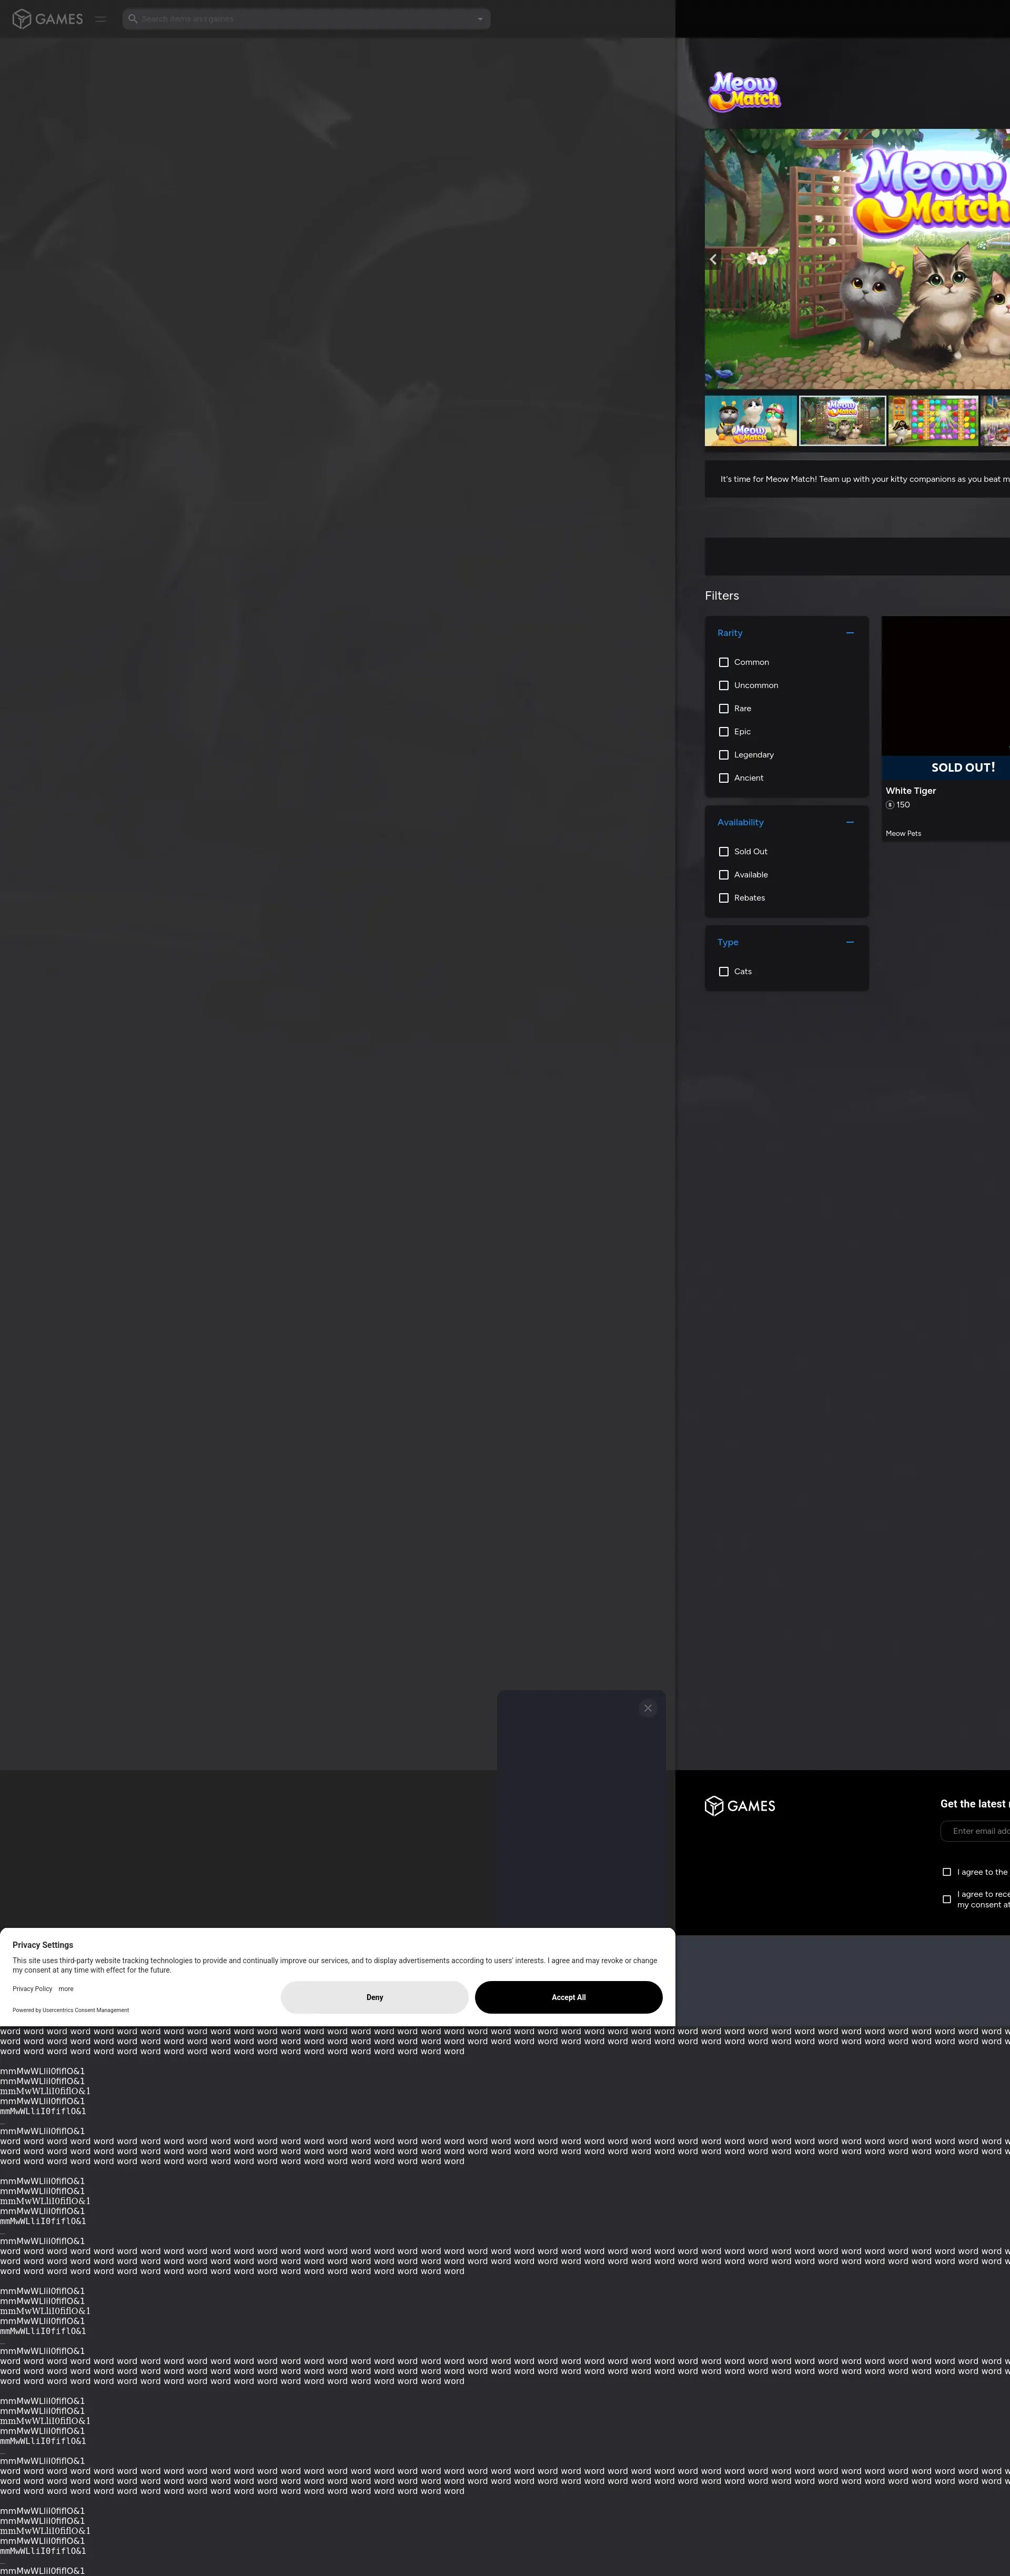Collapse the Rarity filter section
This screenshot has width=1010, height=2576.
click(x=850, y=633)
